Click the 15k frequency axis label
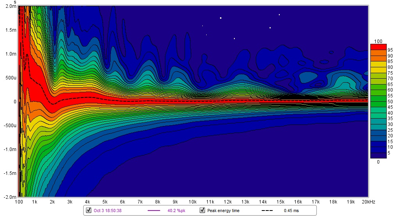This screenshot has width=400, height=216. point(280,202)
